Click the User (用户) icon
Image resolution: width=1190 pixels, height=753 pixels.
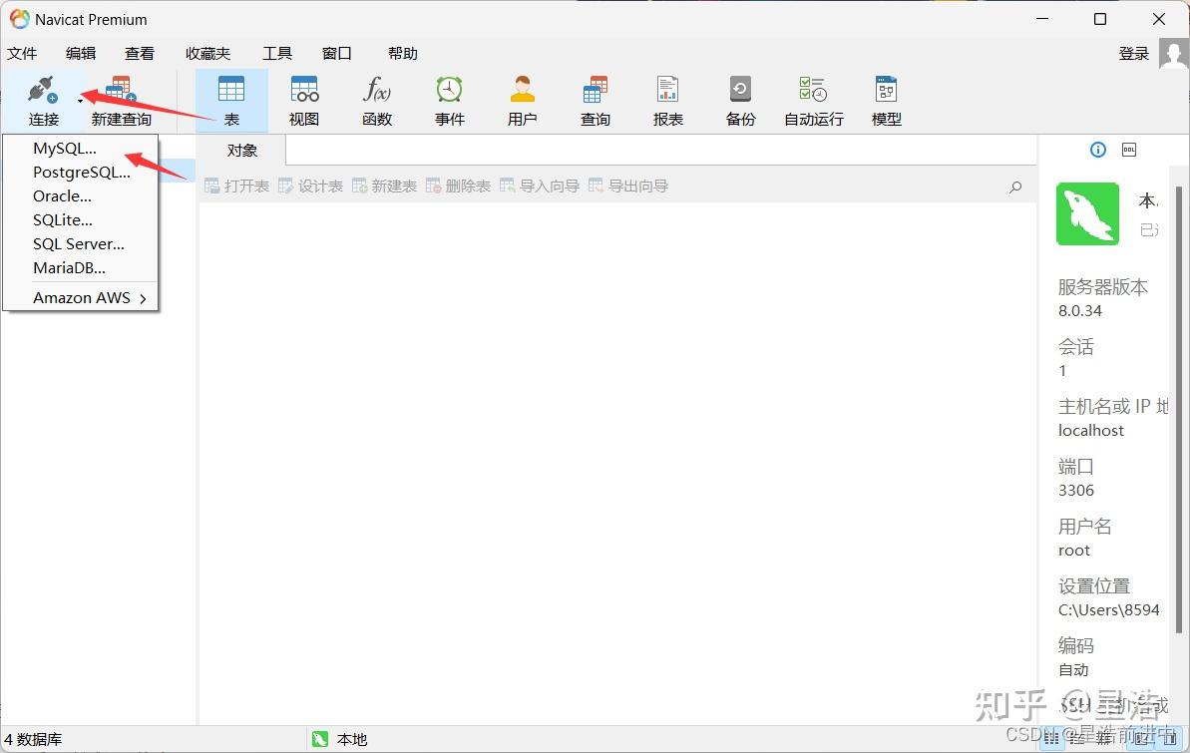click(x=522, y=90)
